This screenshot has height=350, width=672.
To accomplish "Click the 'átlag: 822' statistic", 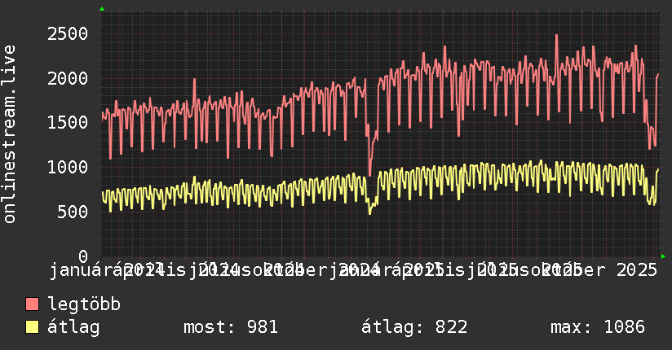I will pyautogui.click(x=414, y=327).
